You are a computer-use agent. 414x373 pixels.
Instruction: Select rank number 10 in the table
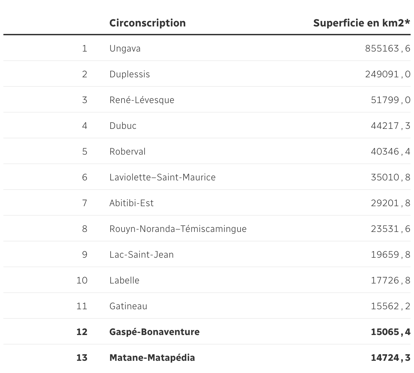82,280
